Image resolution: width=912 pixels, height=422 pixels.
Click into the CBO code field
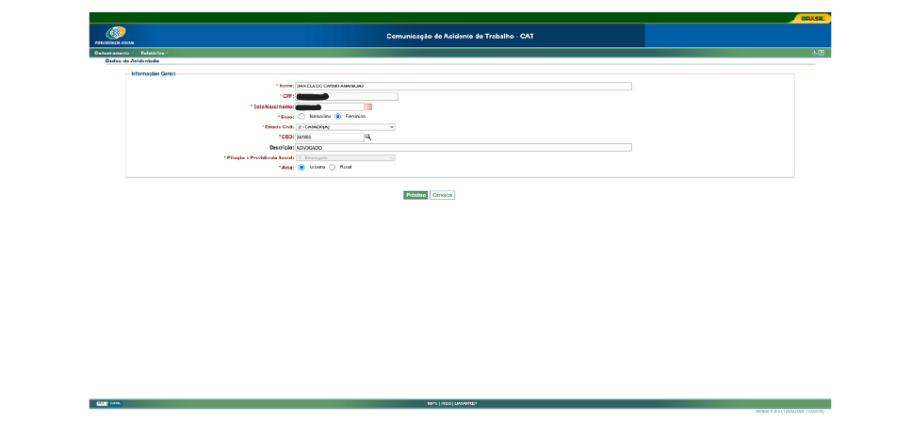click(x=330, y=137)
